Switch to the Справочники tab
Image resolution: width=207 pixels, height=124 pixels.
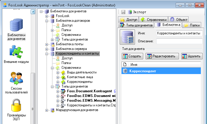[153, 20]
